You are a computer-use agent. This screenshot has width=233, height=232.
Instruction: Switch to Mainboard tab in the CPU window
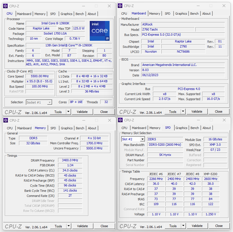(x=24, y=14)
